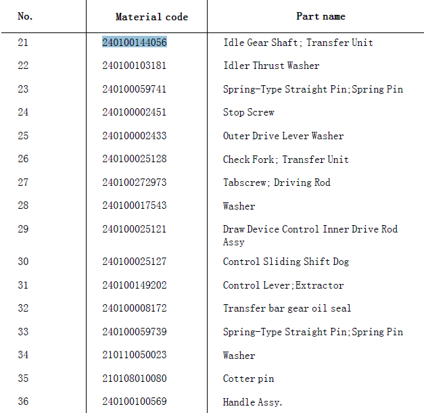Click the Idle Gear Shaft; Transfer Unit cell
This screenshot has height=413, width=424.
click(x=298, y=43)
